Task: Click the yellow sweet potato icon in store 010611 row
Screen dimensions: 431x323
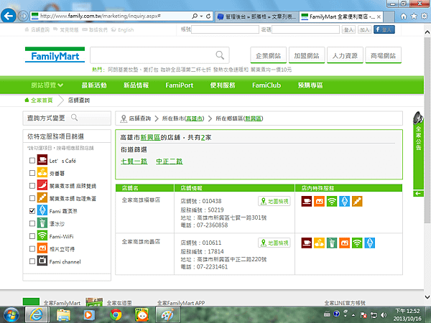Action: pyautogui.click(x=319, y=243)
